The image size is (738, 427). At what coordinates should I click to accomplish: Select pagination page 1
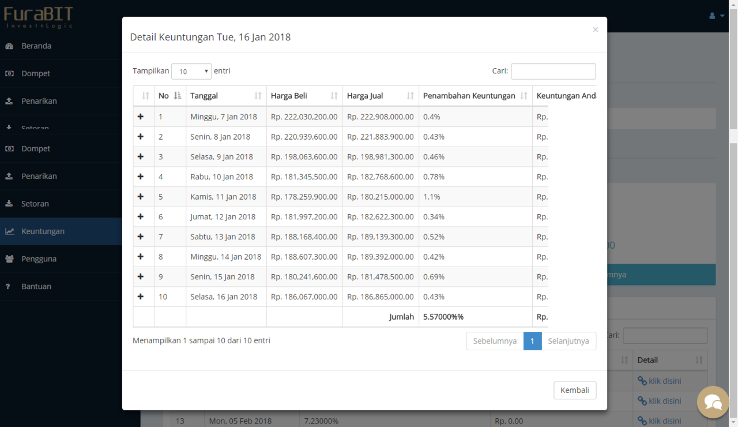pyautogui.click(x=532, y=341)
